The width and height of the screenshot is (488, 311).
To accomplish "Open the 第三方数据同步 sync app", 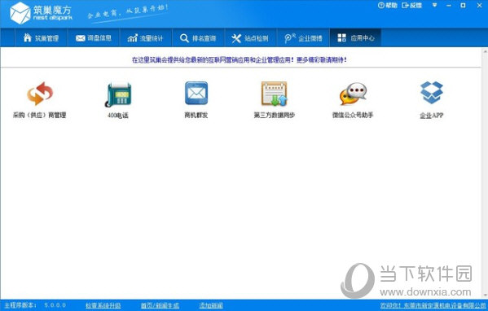I will pos(275,94).
